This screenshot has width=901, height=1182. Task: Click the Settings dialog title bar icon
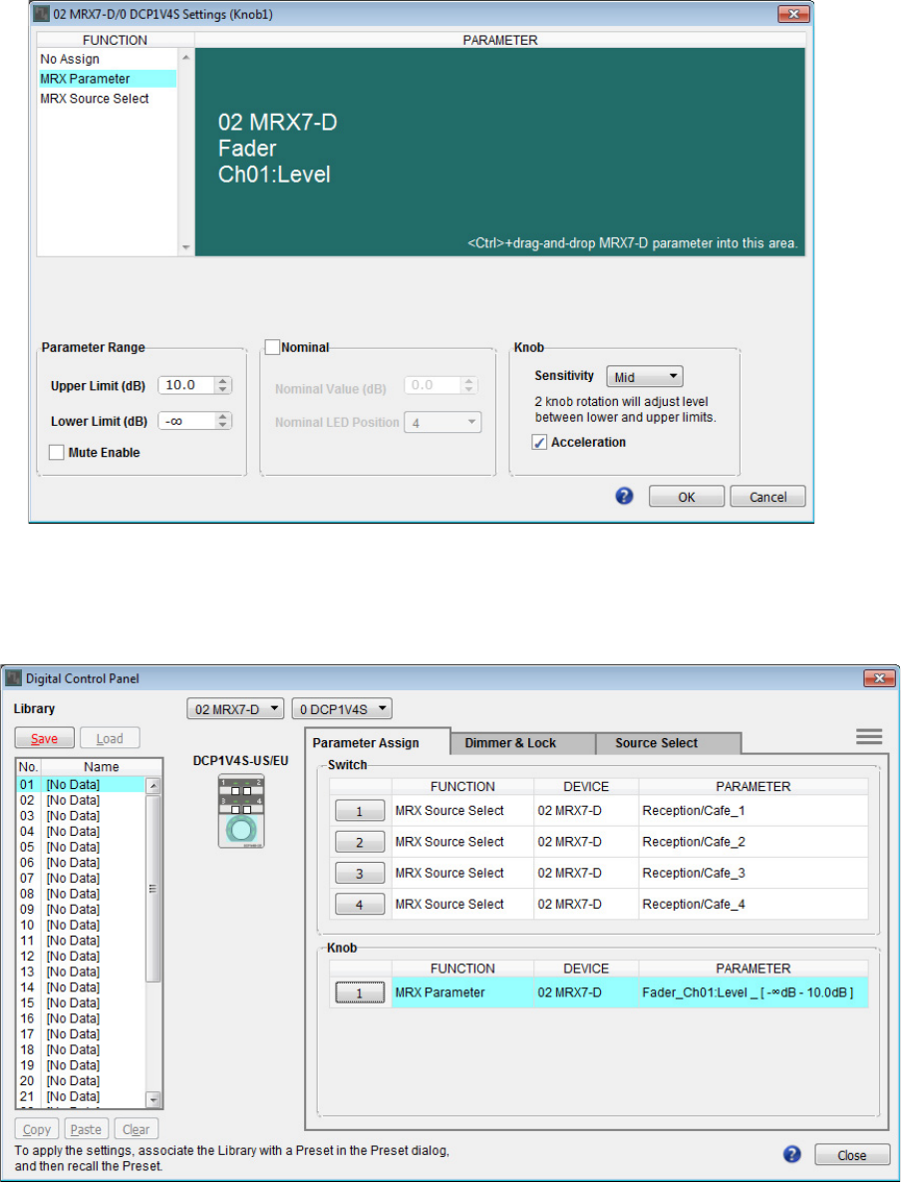(41, 13)
